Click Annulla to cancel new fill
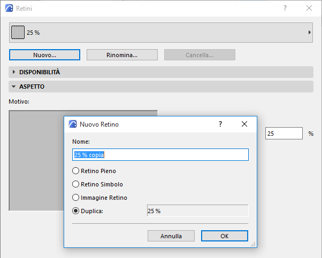The width and height of the screenshot is (322, 258). click(x=171, y=236)
